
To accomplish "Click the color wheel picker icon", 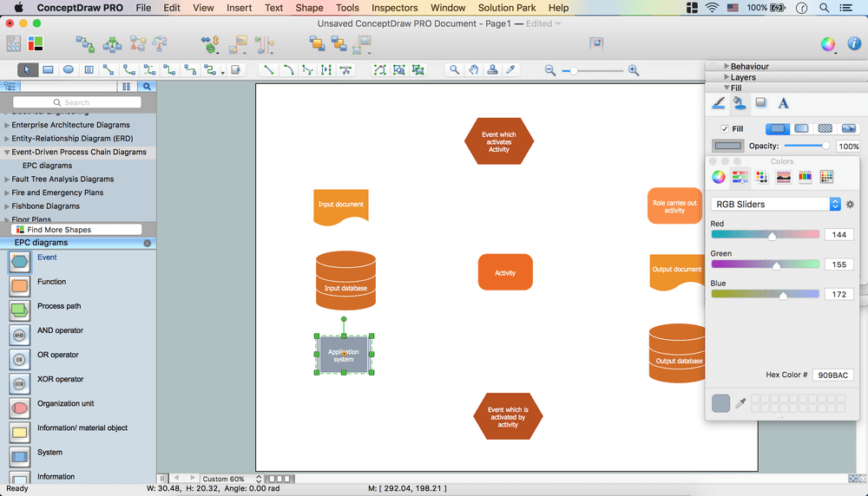I will click(719, 177).
